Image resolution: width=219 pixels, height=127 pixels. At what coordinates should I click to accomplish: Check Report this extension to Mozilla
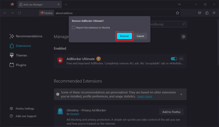coord(74,28)
